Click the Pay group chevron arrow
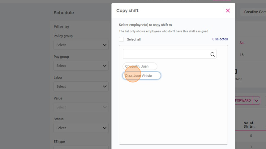 click(x=105, y=66)
